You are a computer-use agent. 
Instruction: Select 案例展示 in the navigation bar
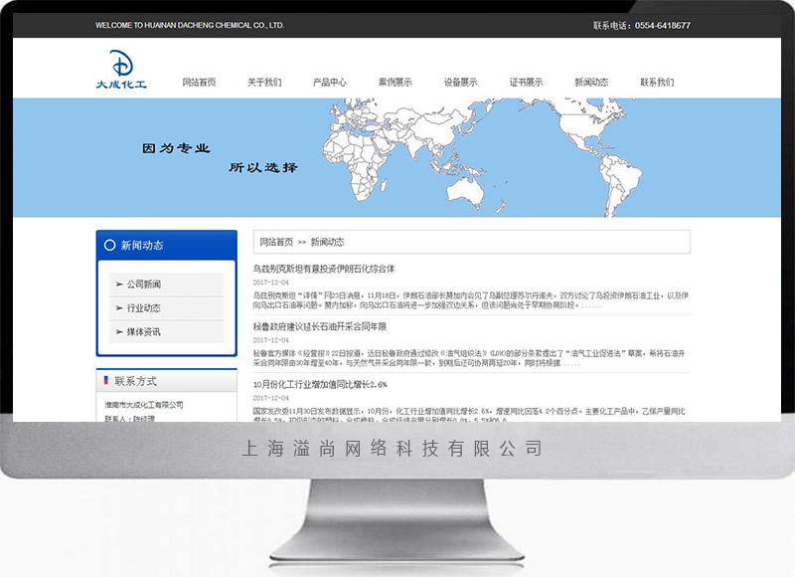point(396,83)
